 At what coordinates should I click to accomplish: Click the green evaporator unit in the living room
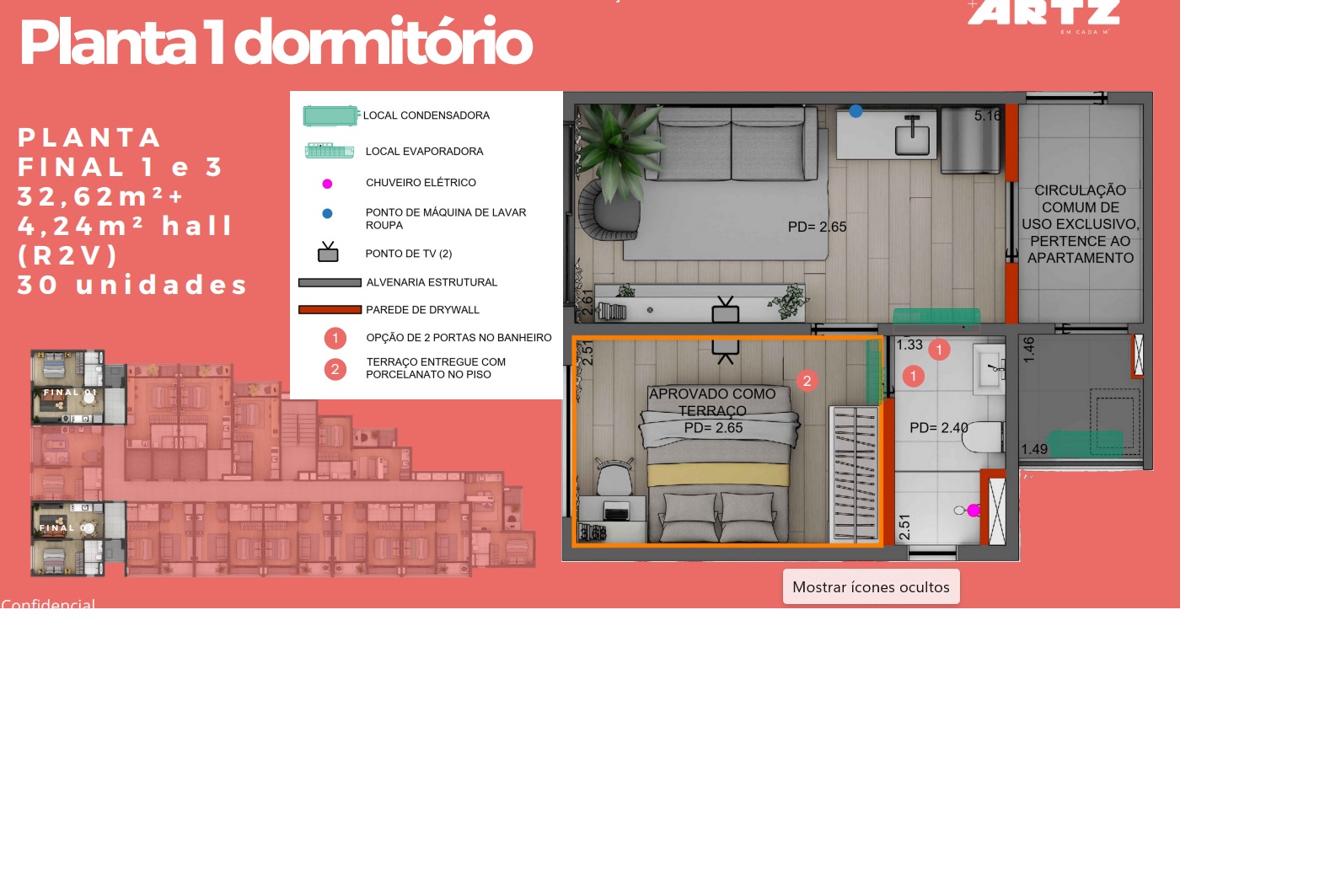(936, 317)
